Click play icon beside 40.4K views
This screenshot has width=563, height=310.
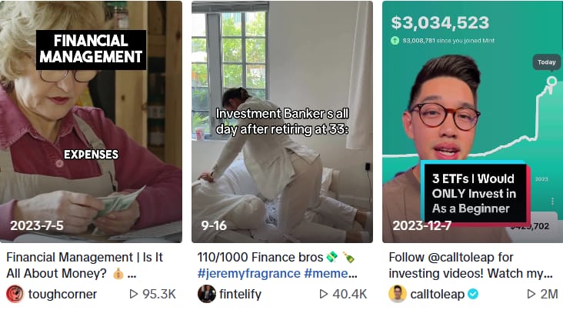(x=324, y=294)
